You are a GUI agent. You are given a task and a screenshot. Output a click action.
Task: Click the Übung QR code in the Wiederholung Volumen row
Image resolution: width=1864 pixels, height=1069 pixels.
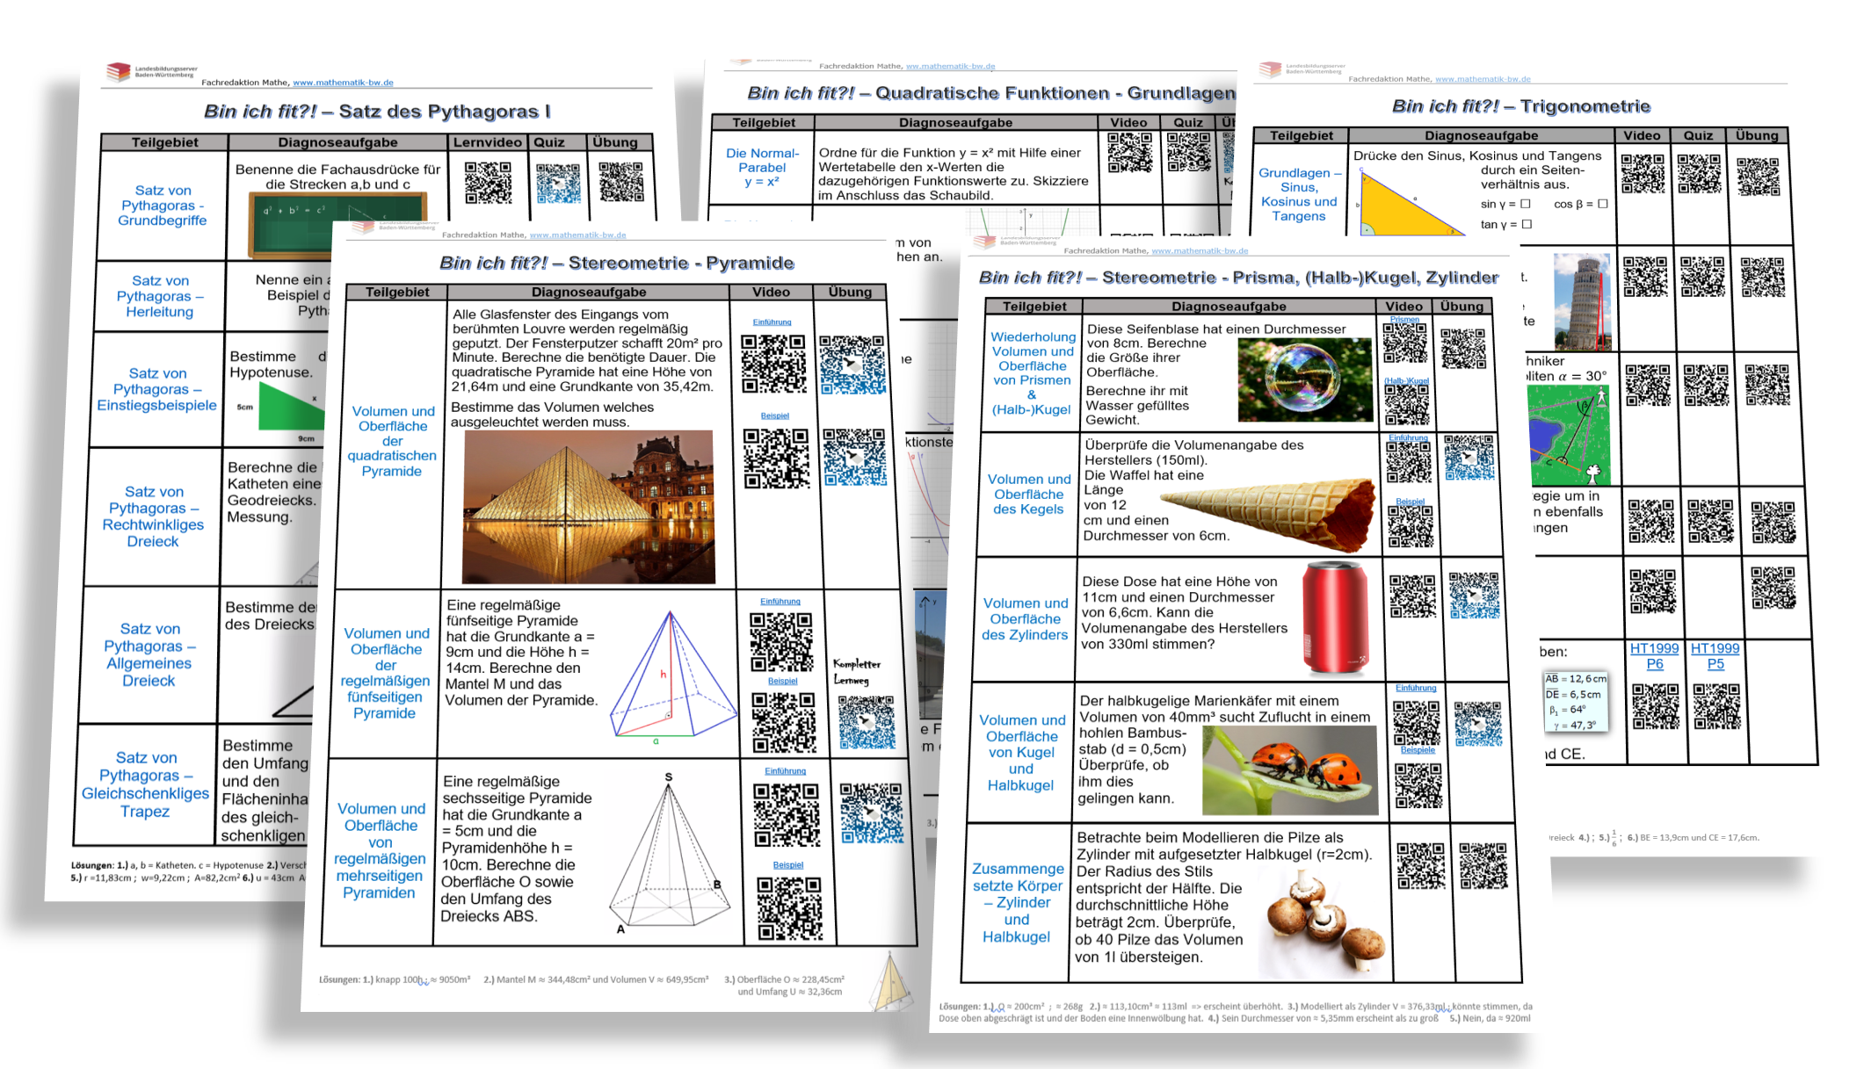pyautogui.click(x=1463, y=348)
